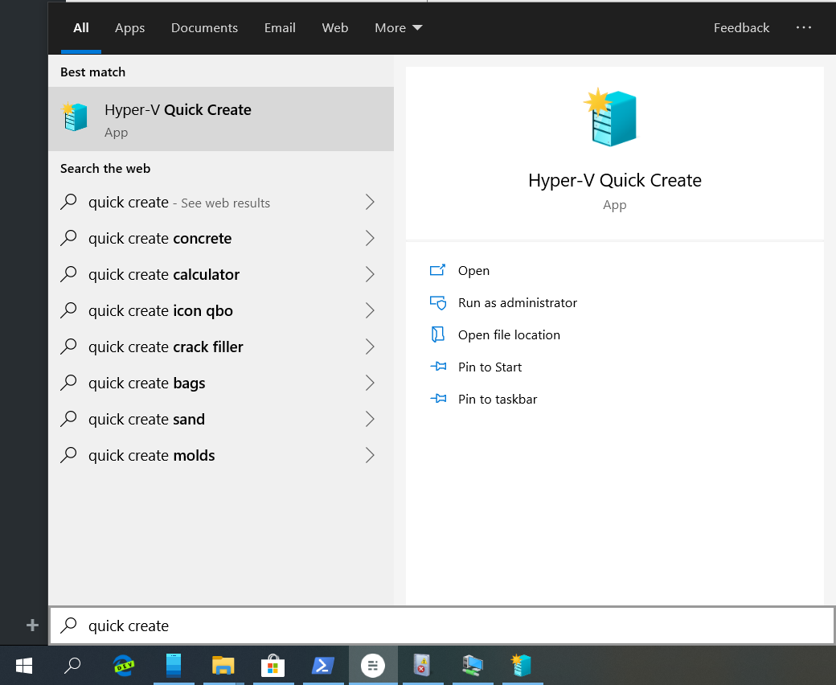Switch to the Apps tab
836x685 pixels.
(x=129, y=27)
